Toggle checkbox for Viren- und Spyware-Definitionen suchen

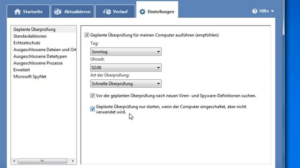tap(93, 96)
